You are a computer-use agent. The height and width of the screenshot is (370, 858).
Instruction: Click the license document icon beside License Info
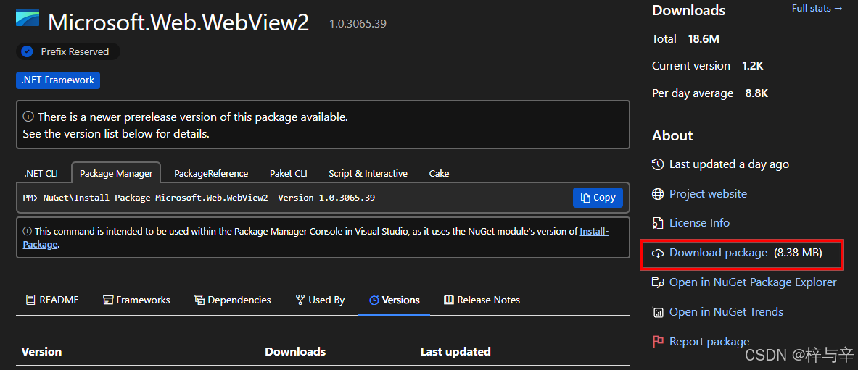(x=658, y=223)
